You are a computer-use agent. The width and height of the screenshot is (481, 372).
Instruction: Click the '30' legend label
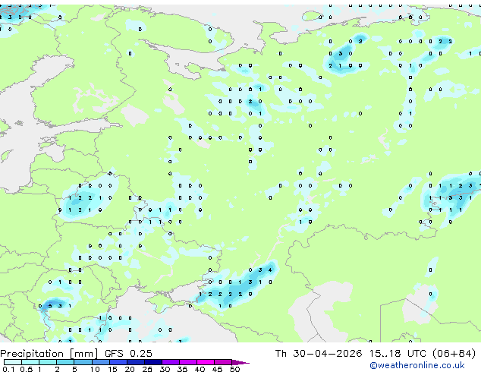165,369
